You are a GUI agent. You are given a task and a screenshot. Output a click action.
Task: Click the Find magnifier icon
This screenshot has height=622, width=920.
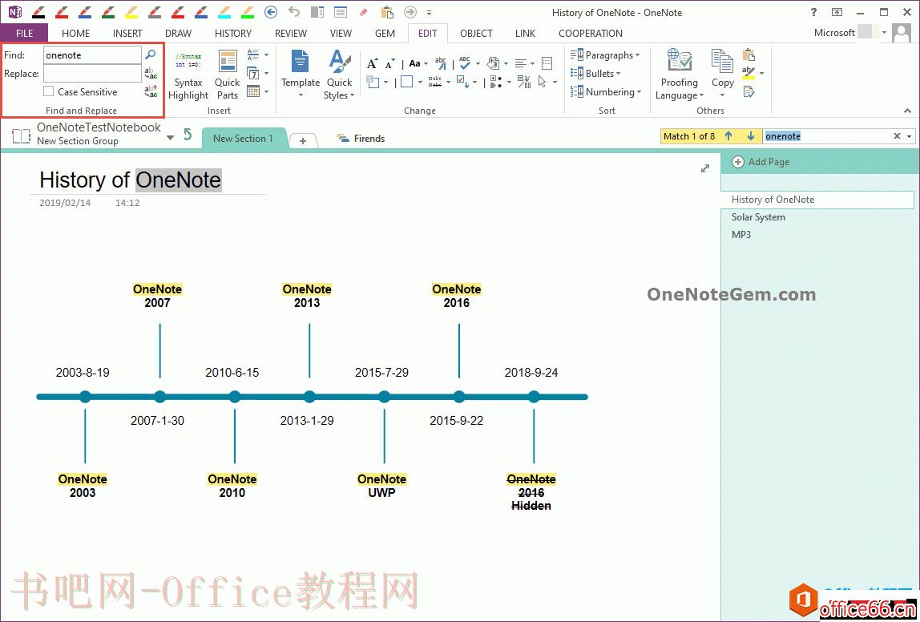(151, 55)
